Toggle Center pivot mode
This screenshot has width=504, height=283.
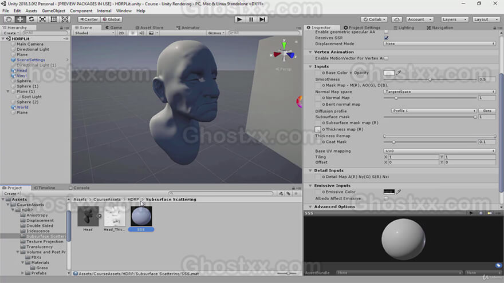(x=89, y=19)
